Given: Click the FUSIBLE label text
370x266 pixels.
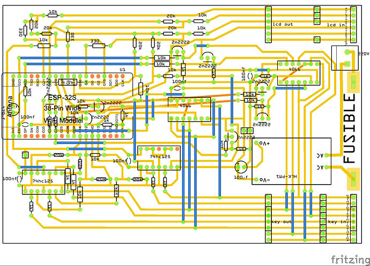Looking at the screenshot, I should point(349,128).
